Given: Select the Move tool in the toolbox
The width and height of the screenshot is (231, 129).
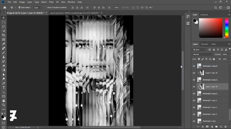Looking at the screenshot, I should [x=4, y=18].
